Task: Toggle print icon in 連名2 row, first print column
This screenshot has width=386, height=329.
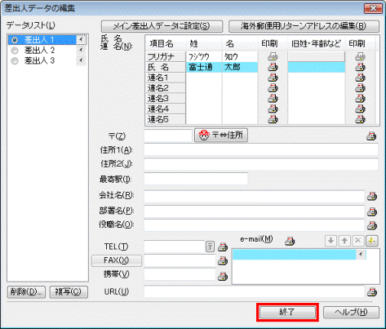Action: (273, 88)
